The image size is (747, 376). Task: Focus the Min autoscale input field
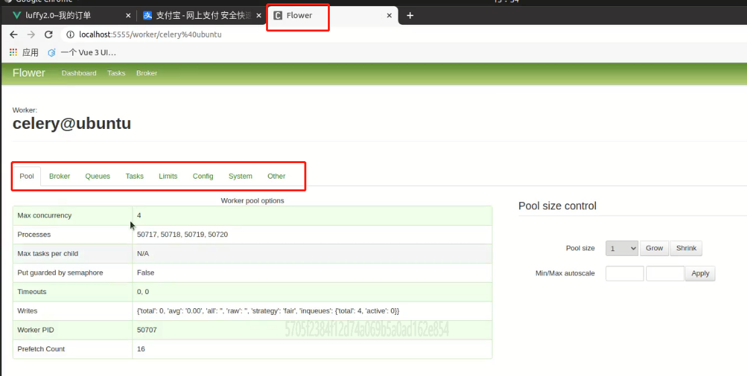(625, 273)
